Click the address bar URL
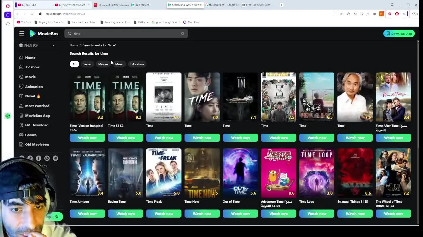 tap(65, 14)
